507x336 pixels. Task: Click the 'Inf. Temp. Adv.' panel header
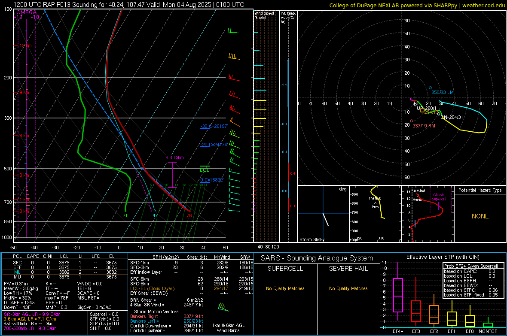[x=288, y=18]
